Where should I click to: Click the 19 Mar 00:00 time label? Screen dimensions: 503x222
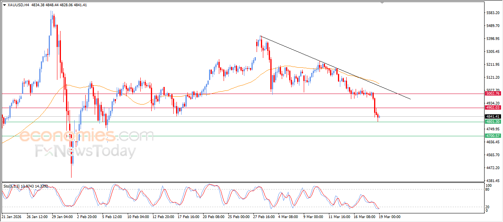pos(389,217)
